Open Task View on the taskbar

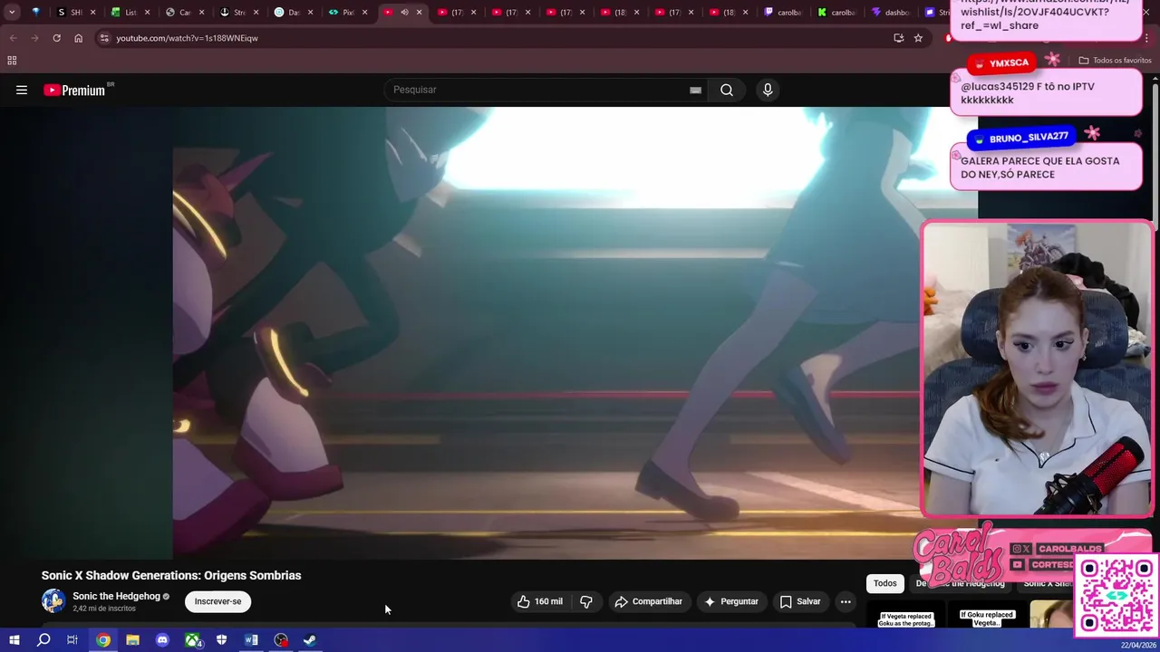[72, 640]
